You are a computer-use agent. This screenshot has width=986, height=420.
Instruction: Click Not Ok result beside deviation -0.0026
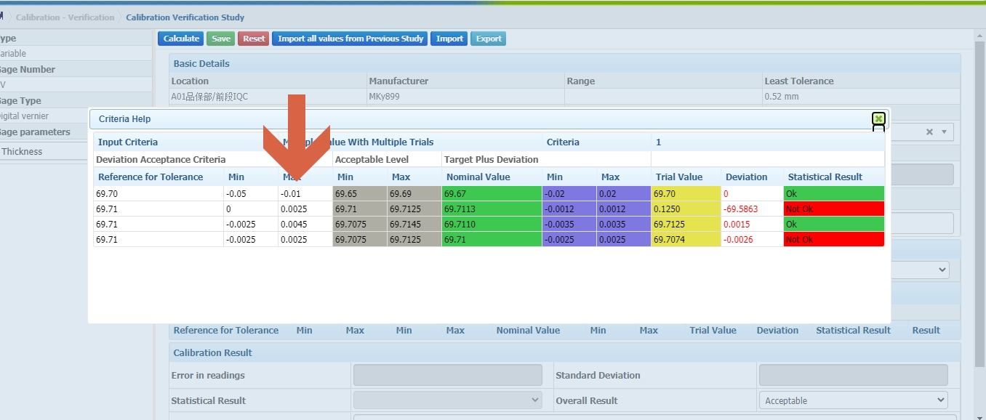834,240
